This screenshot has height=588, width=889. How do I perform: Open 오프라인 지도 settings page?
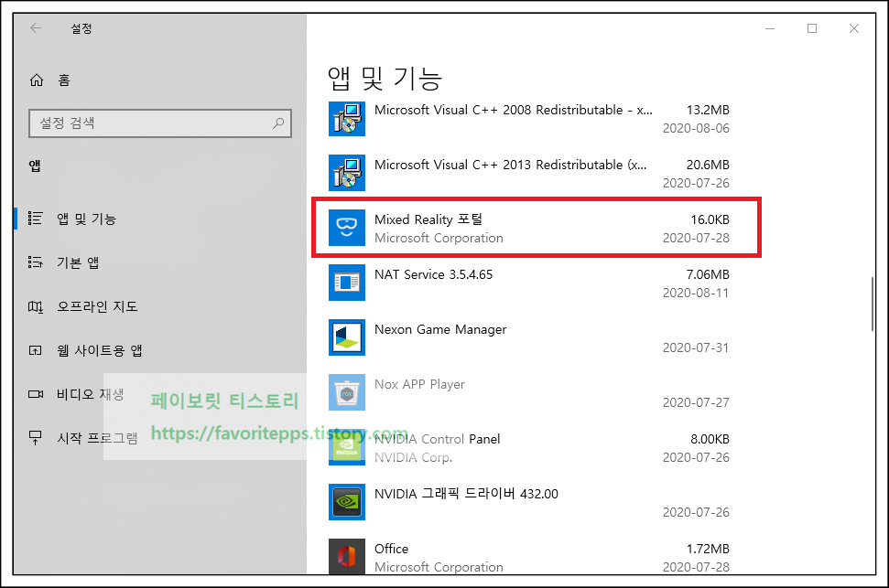point(97,306)
